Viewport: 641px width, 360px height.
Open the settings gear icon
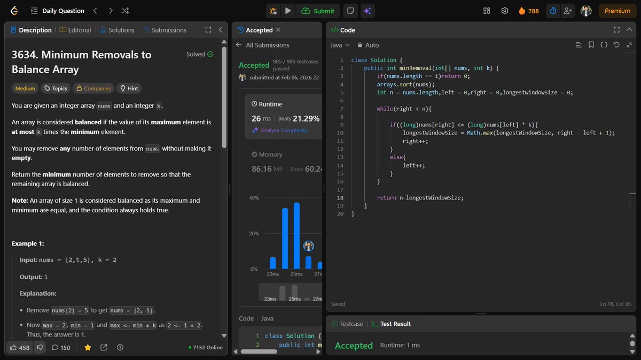[504, 11]
